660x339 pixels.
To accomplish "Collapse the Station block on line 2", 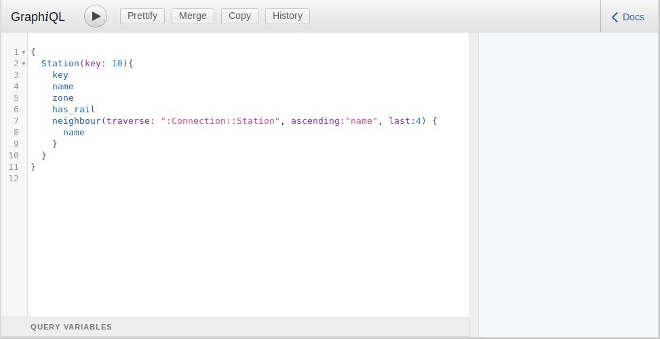I will [x=24, y=64].
